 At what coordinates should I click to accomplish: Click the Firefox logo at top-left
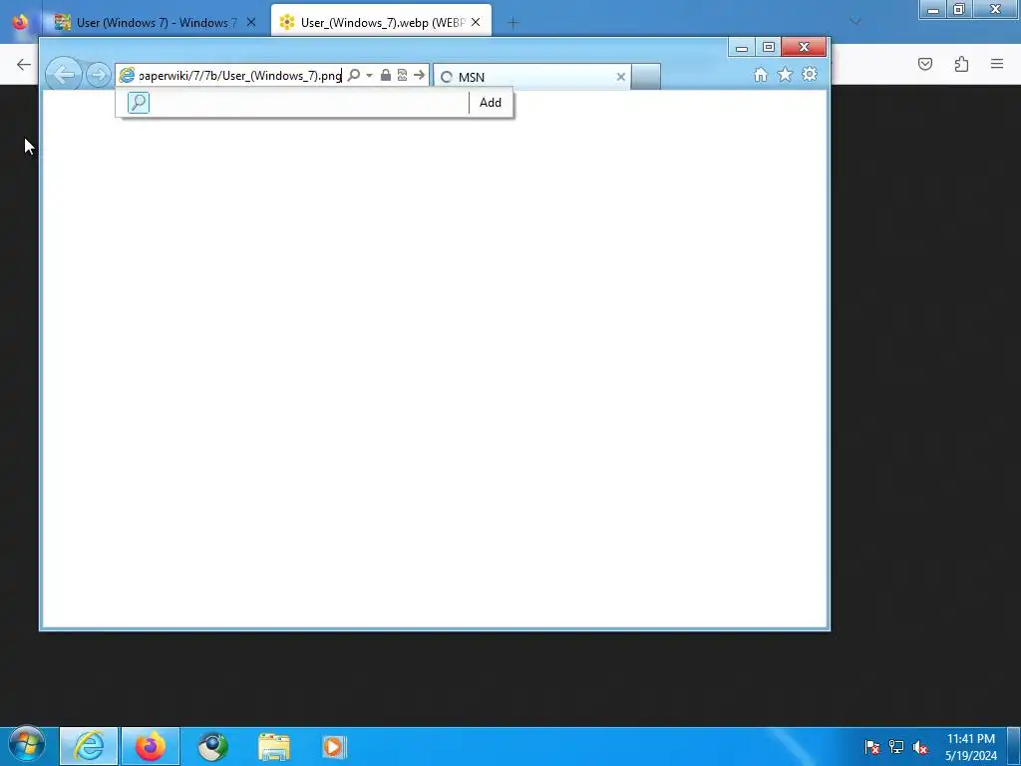[x=20, y=22]
